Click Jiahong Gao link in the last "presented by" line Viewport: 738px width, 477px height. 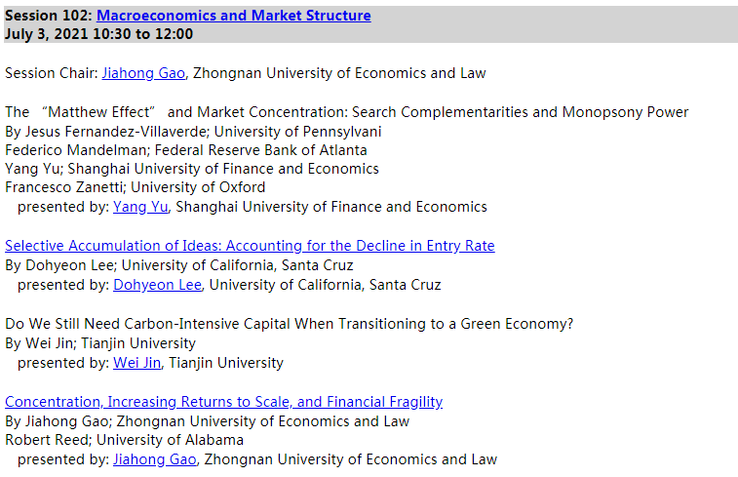[x=156, y=459]
